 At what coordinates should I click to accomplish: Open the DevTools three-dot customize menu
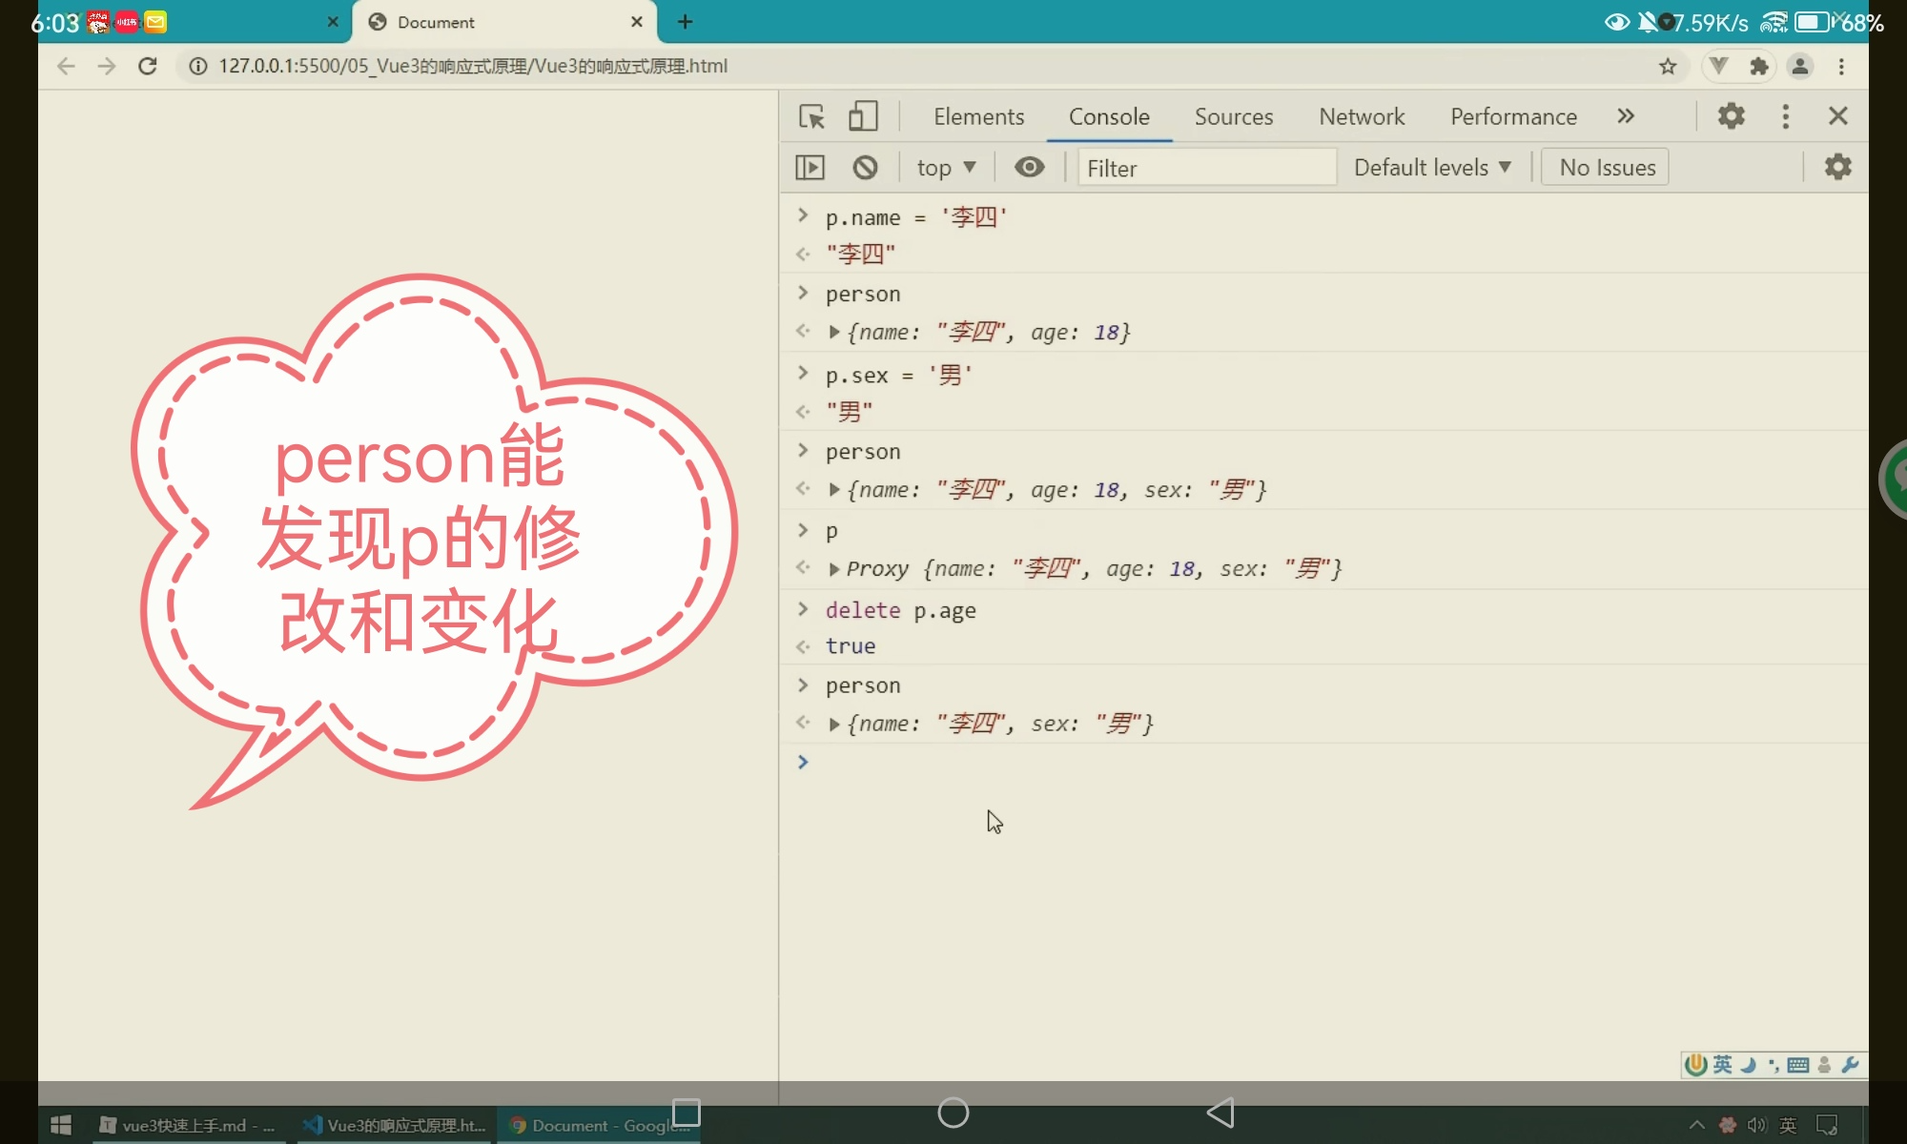click(x=1785, y=116)
